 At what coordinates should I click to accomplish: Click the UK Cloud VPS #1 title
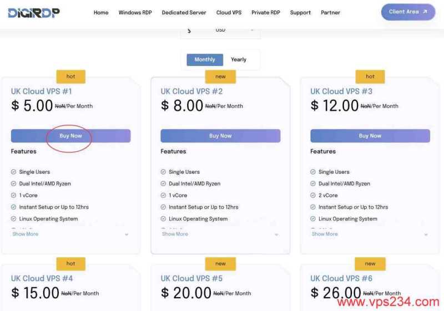coord(42,91)
